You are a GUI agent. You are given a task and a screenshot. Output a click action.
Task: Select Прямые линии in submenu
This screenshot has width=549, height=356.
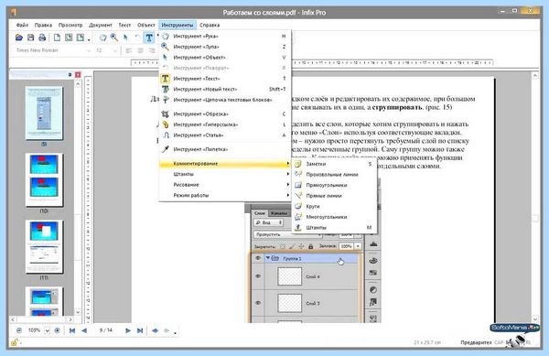tap(334, 196)
